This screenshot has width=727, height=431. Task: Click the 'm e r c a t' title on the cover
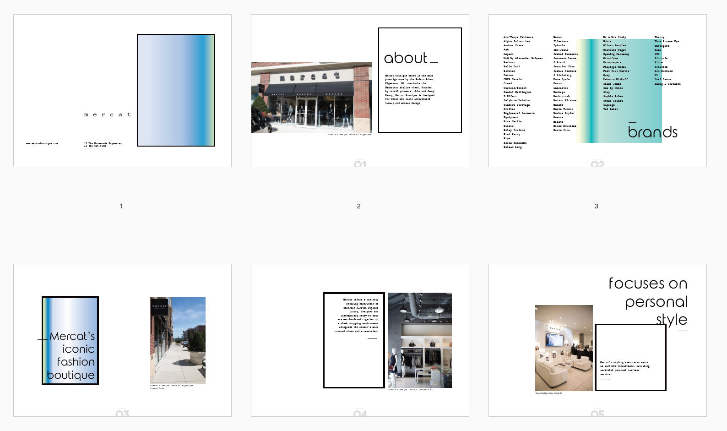point(108,115)
